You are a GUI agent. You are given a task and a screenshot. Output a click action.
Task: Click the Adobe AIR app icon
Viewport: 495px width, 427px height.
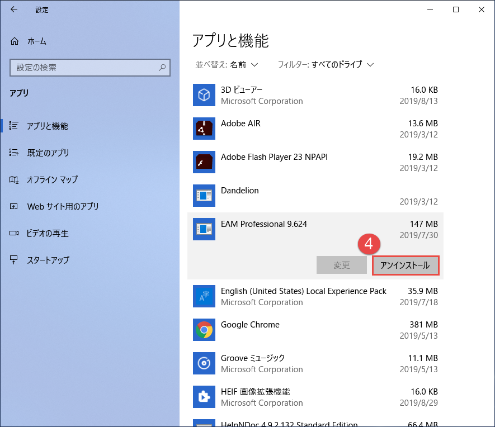coord(204,129)
